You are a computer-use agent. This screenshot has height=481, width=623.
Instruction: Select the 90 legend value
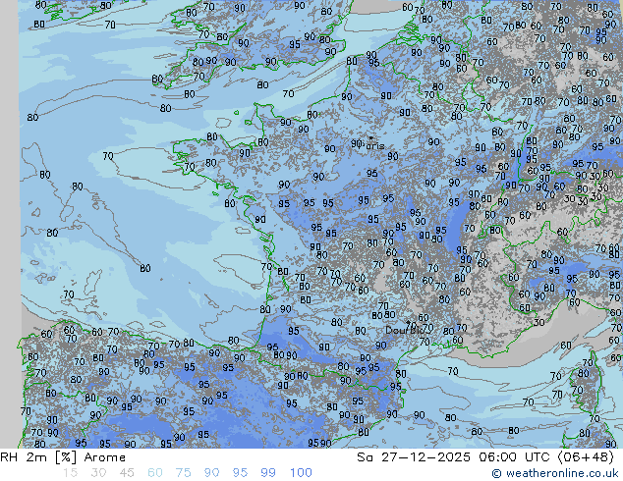212,473
